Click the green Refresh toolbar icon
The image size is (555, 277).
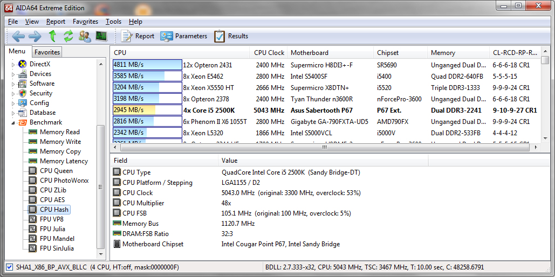pos(68,36)
